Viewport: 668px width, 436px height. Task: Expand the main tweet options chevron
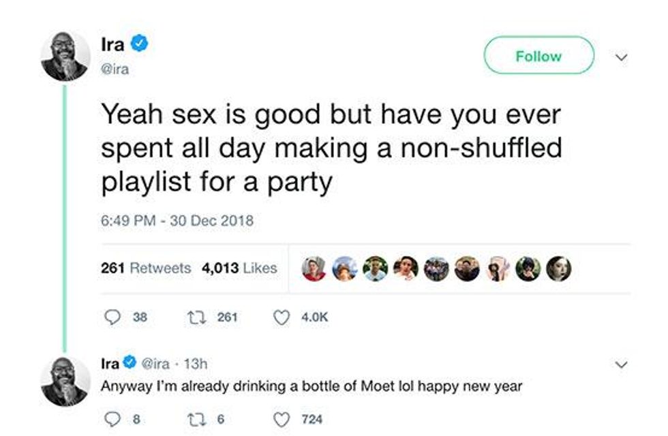coord(620,58)
